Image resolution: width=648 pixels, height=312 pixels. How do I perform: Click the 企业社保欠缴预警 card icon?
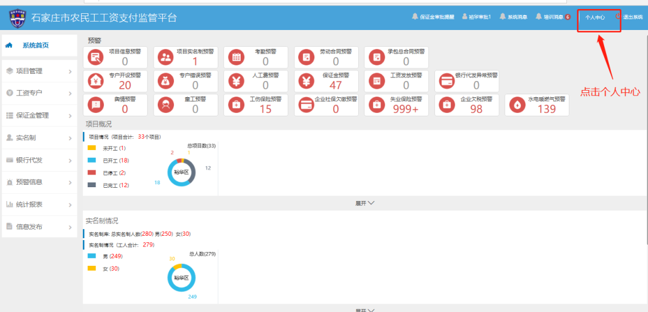click(x=307, y=105)
